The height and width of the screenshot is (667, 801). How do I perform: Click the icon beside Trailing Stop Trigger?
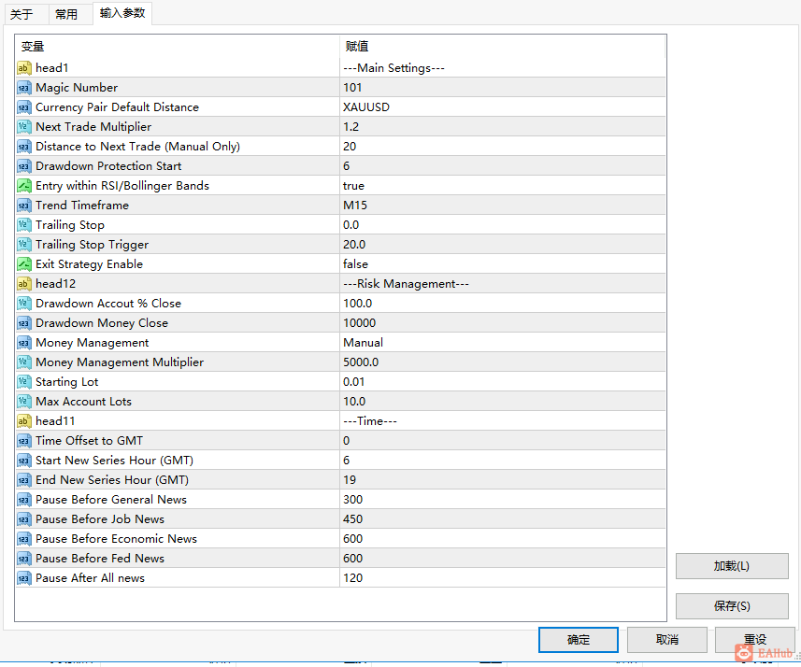tap(24, 245)
